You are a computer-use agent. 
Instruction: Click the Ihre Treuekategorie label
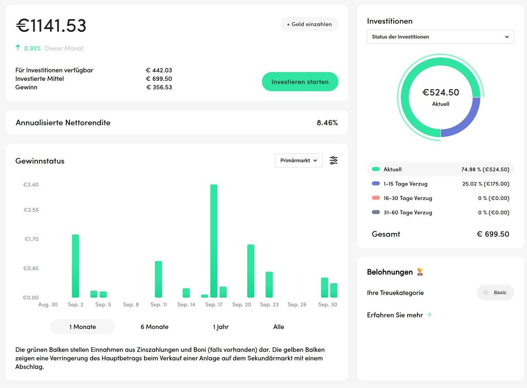point(395,293)
